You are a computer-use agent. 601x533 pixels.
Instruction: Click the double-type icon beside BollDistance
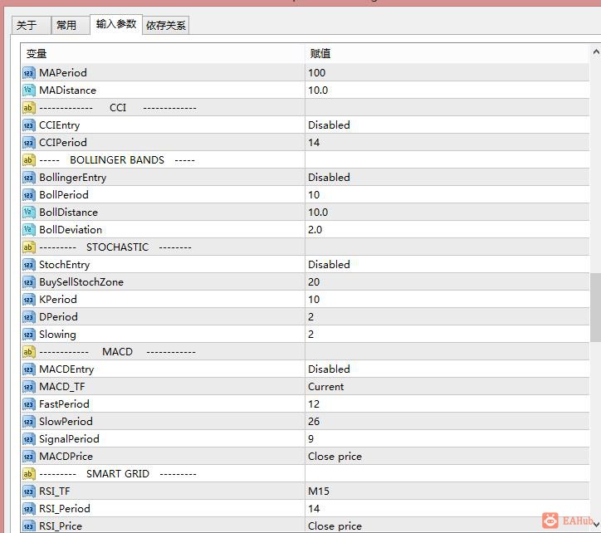[29, 212]
